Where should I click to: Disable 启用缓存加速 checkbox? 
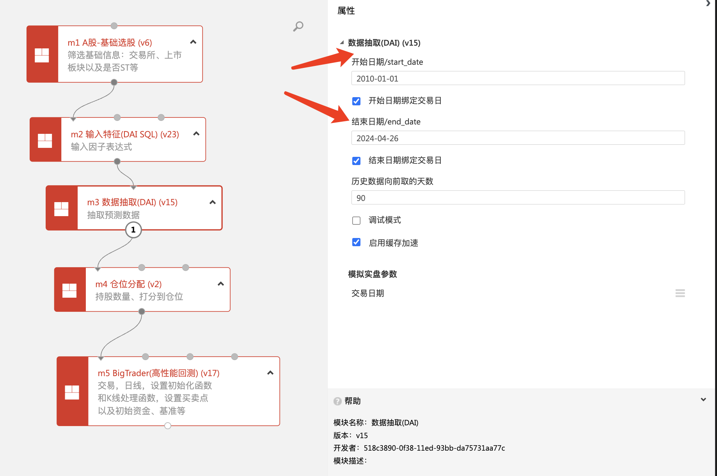pyautogui.click(x=356, y=242)
